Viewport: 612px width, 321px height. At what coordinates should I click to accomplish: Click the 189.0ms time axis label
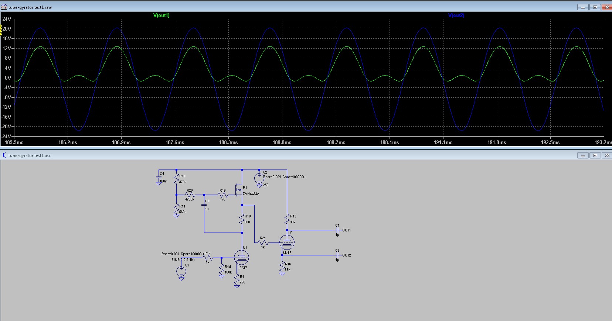282,142
